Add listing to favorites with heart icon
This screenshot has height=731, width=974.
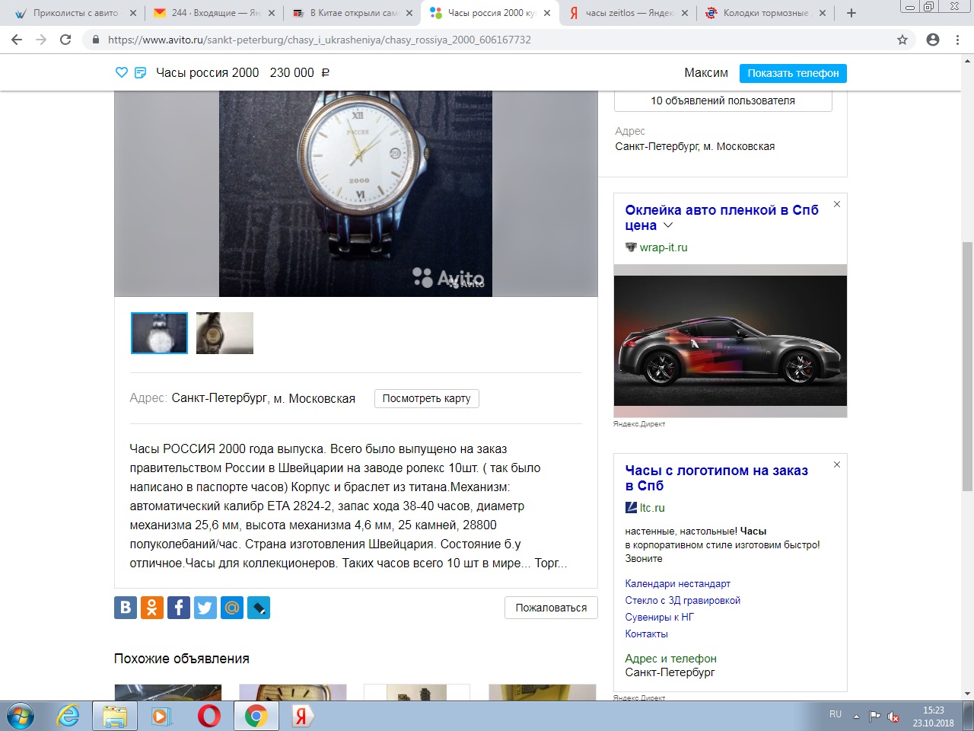pyautogui.click(x=121, y=72)
